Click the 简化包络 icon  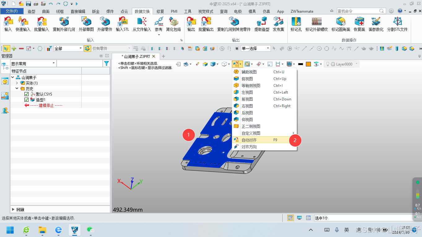pyautogui.click(x=173, y=22)
